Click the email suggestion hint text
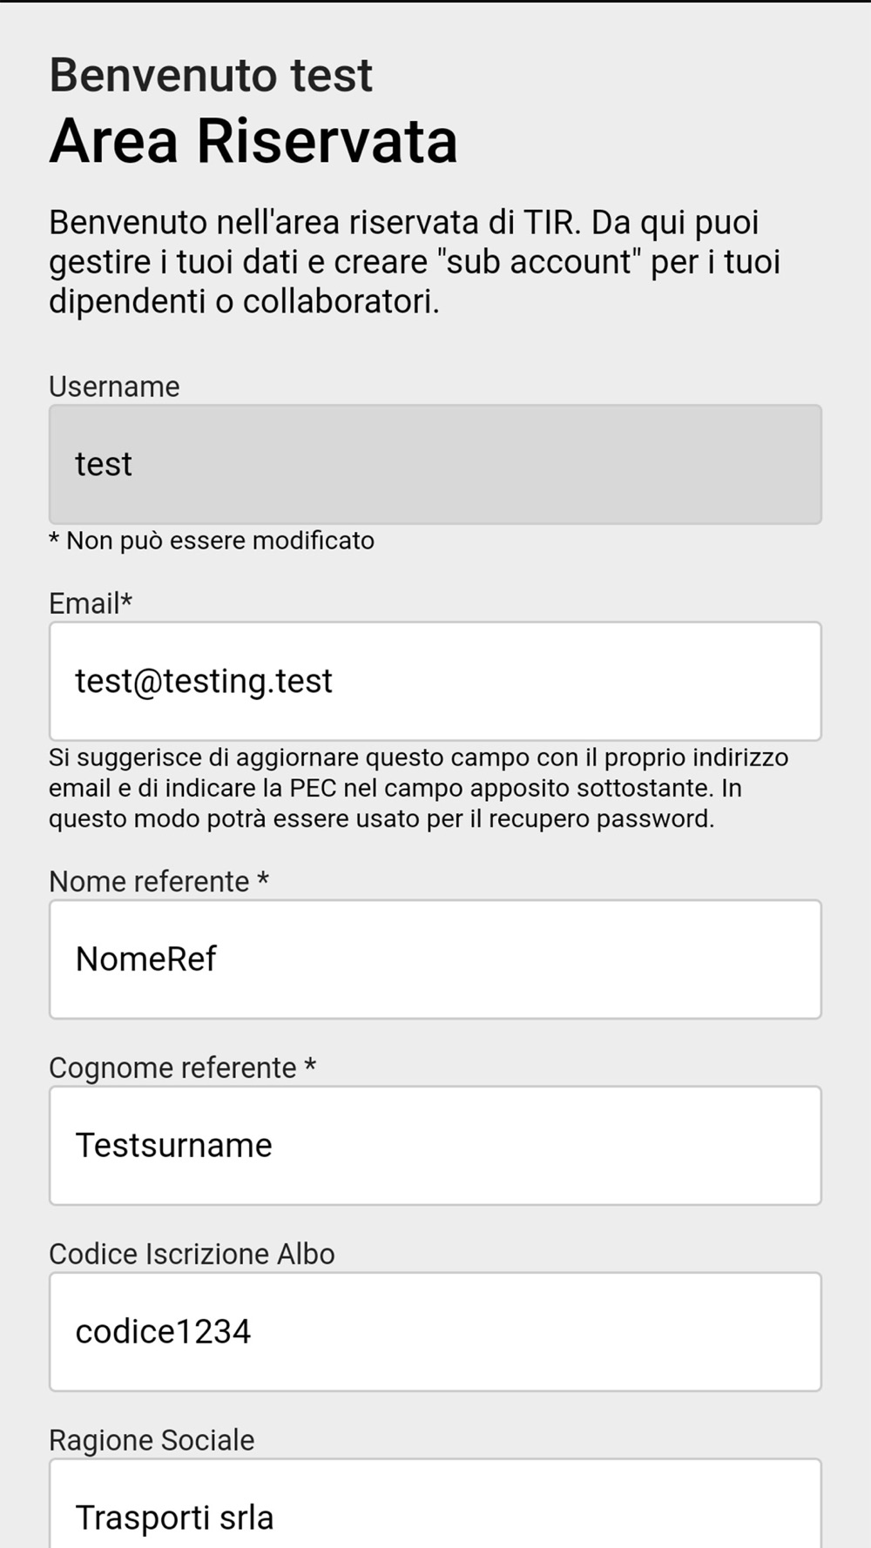The width and height of the screenshot is (871, 1548). [x=419, y=788]
